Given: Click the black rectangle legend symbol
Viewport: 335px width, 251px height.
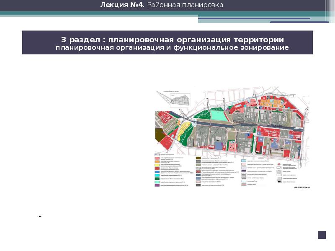Looking at the screenshot, I should 278,182.
